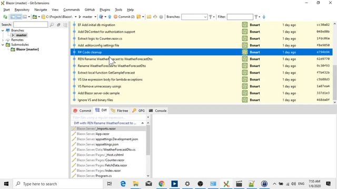Viewport: 337px width, 189px height.
Task: Toggle the blue diamond icon next to Filter
Action: (x=264, y=17)
